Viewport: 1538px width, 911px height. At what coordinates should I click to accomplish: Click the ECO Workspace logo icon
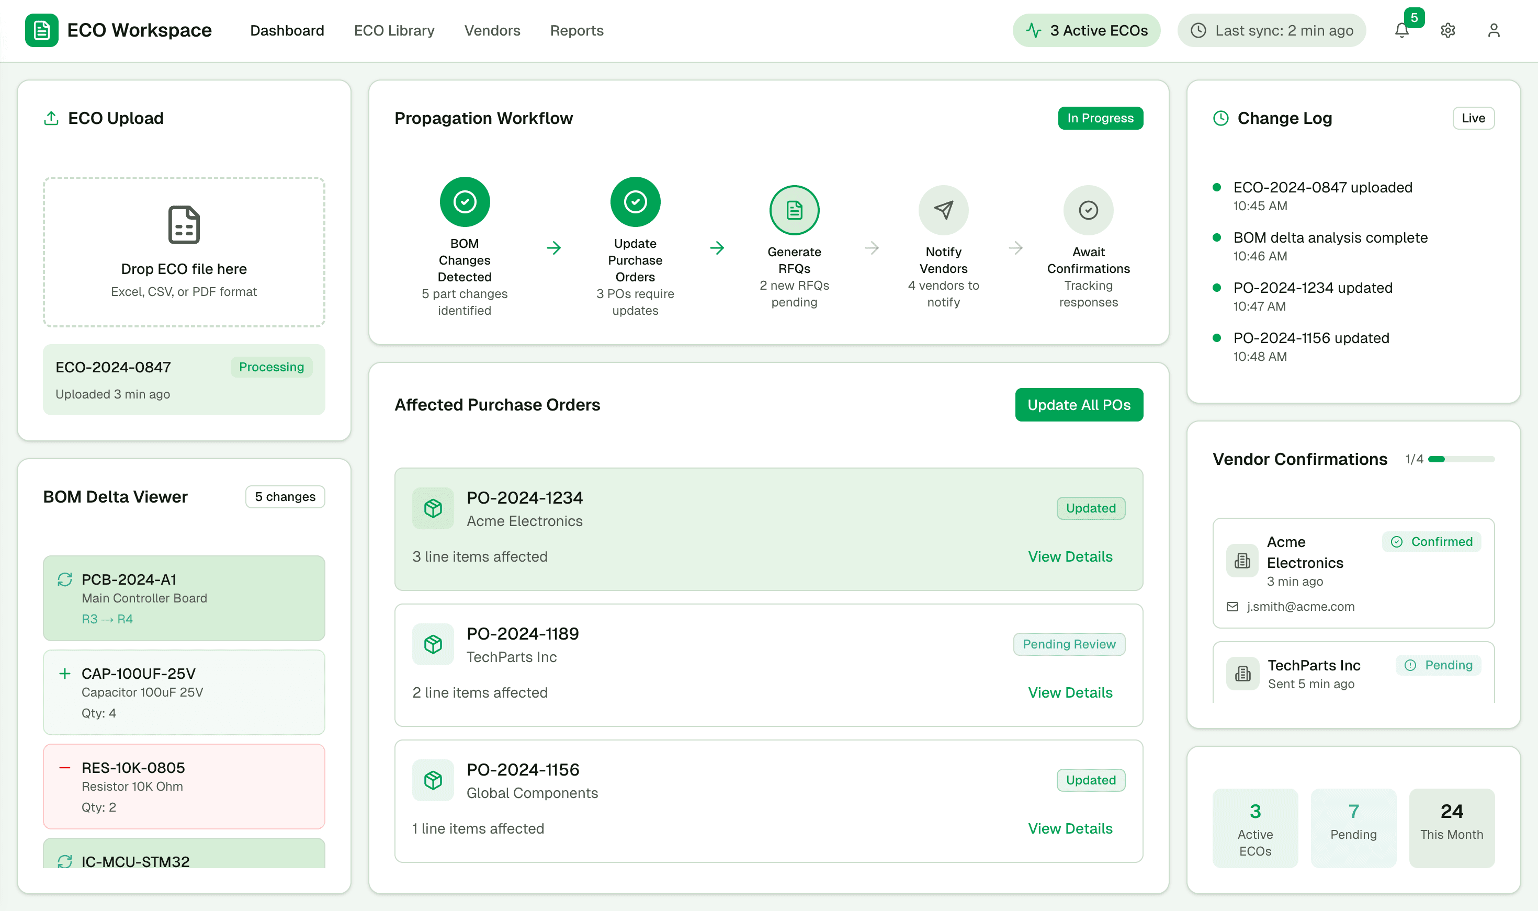[41, 30]
